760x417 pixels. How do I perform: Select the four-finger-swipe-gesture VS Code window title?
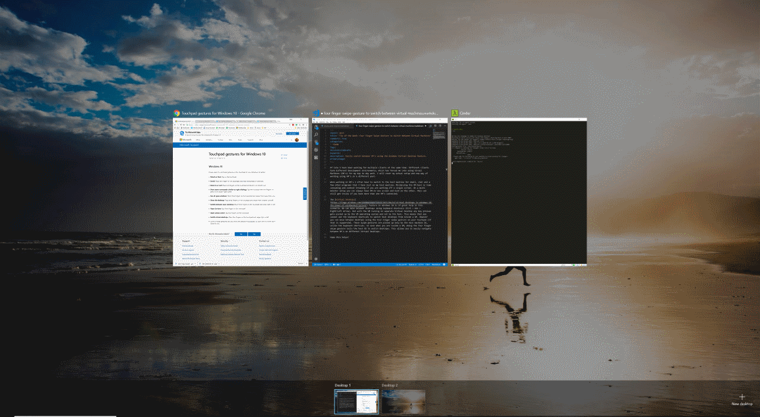click(379, 113)
